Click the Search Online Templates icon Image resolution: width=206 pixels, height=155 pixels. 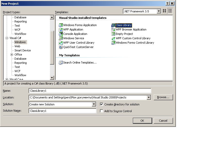(61, 63)
